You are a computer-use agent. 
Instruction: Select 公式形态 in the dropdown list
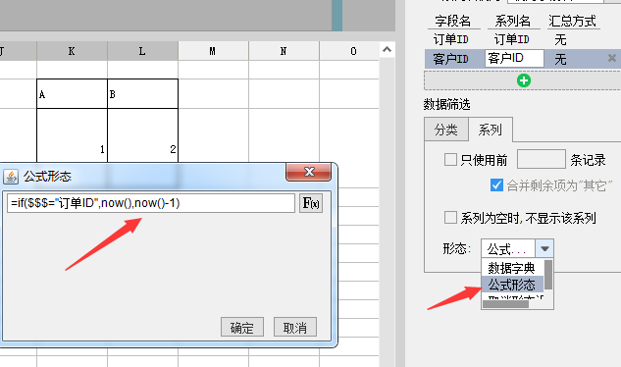pos(512,285)
